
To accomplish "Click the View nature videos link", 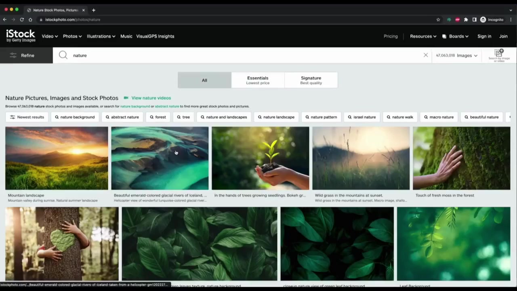I will (151, 98).
